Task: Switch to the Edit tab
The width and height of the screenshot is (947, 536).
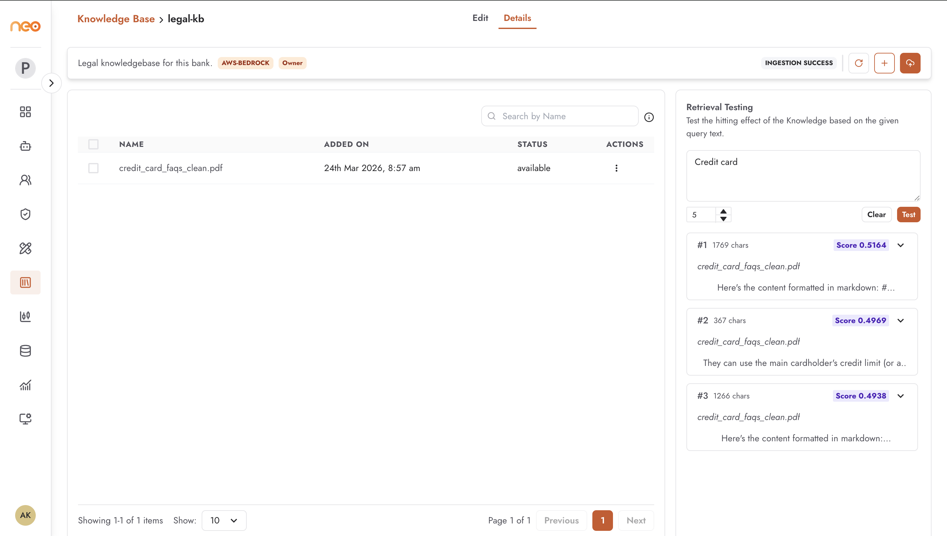Action: point(480,18)
